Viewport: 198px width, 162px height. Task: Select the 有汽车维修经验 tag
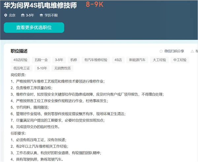point(96,60)
